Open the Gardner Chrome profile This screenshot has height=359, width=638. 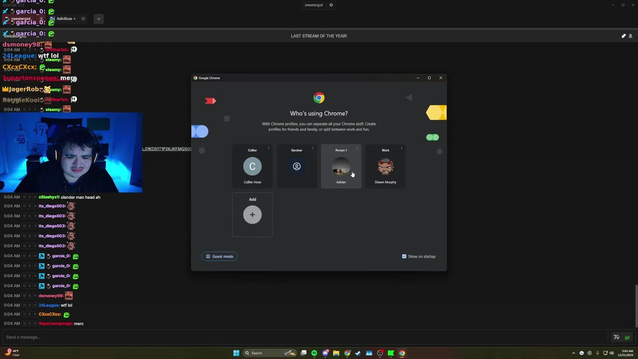pyautogui.click(x=297, y=167)
